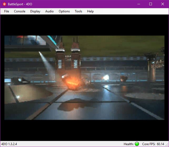Image resolution: width=169 pixels, height=147 pixels.
Task: Click the 4DO app icon in title bar
Action: tap(4, 4)
